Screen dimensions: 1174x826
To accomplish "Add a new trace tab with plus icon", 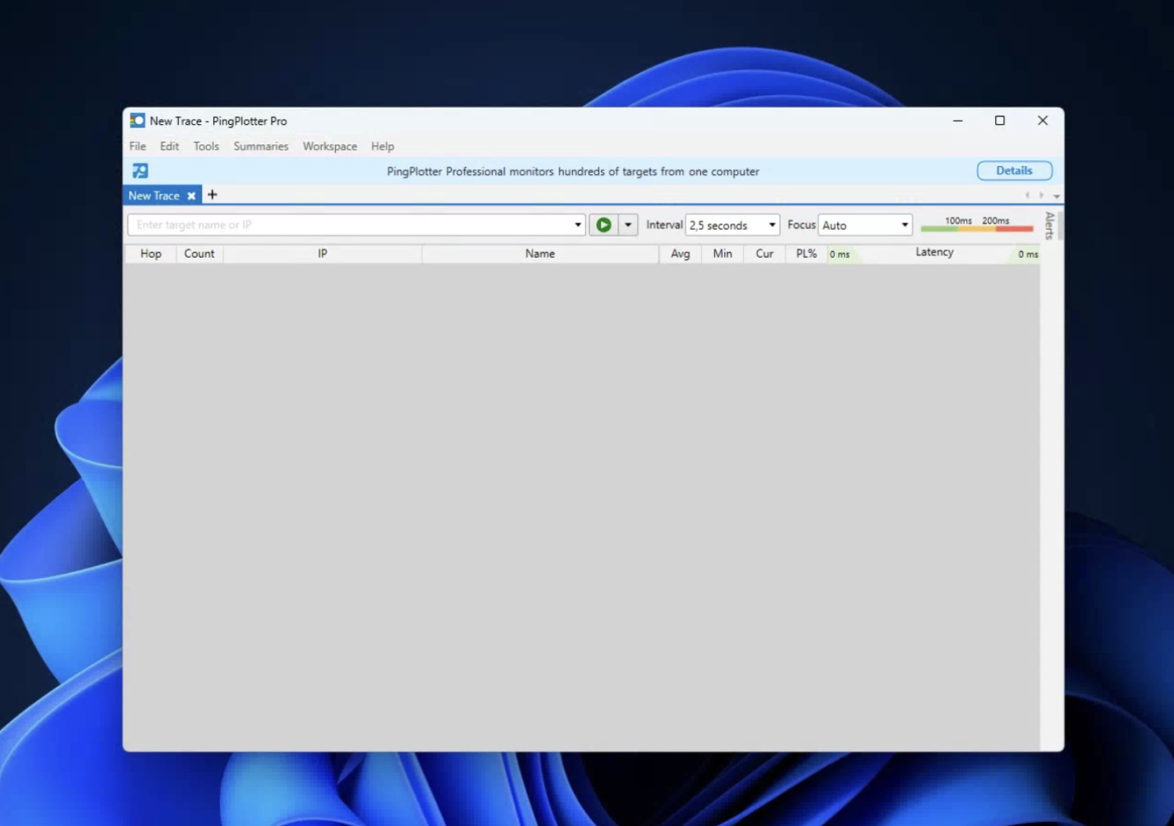I will (213, 195).
